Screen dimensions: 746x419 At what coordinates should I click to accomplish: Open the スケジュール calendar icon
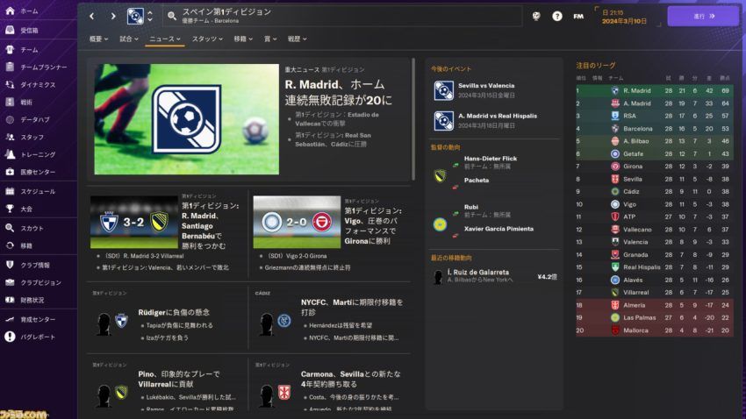click(10, 191)
